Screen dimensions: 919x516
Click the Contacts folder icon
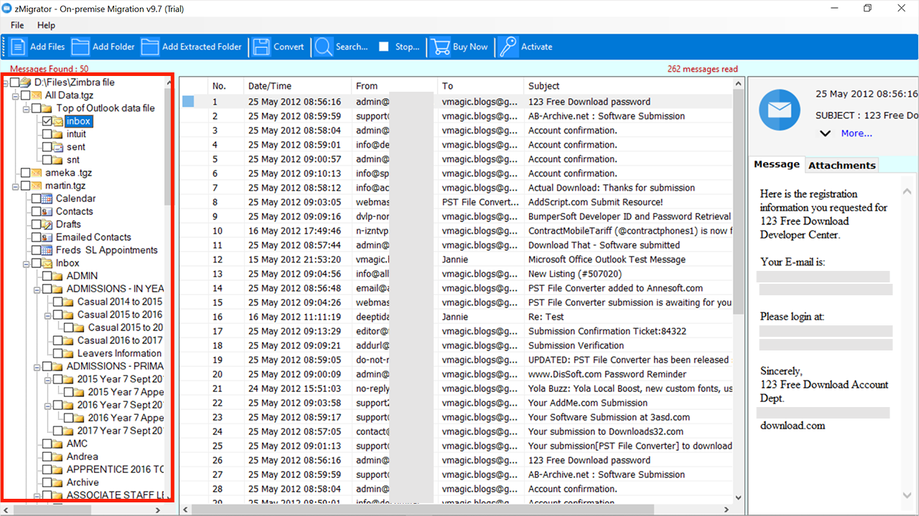pos(48,211)
